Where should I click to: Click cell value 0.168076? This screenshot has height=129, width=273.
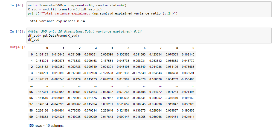point(156,80)
